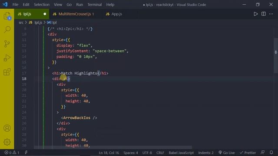Open the Source Control view
This screenshot has height=156, width=278.
[7, 43]
